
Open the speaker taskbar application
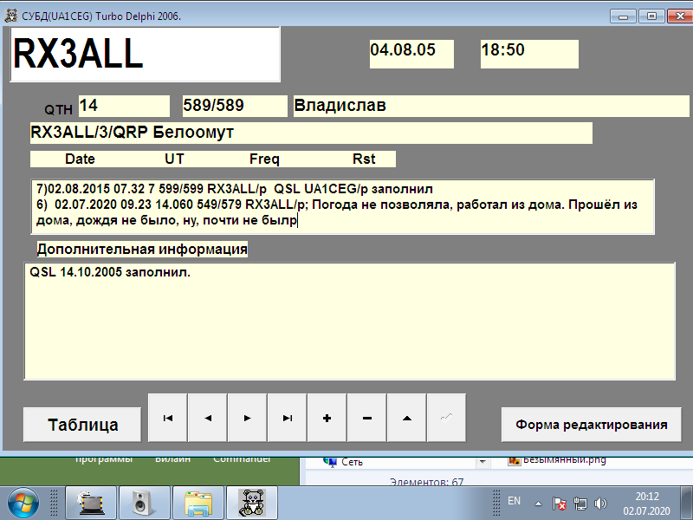click(x=145, y=503)
